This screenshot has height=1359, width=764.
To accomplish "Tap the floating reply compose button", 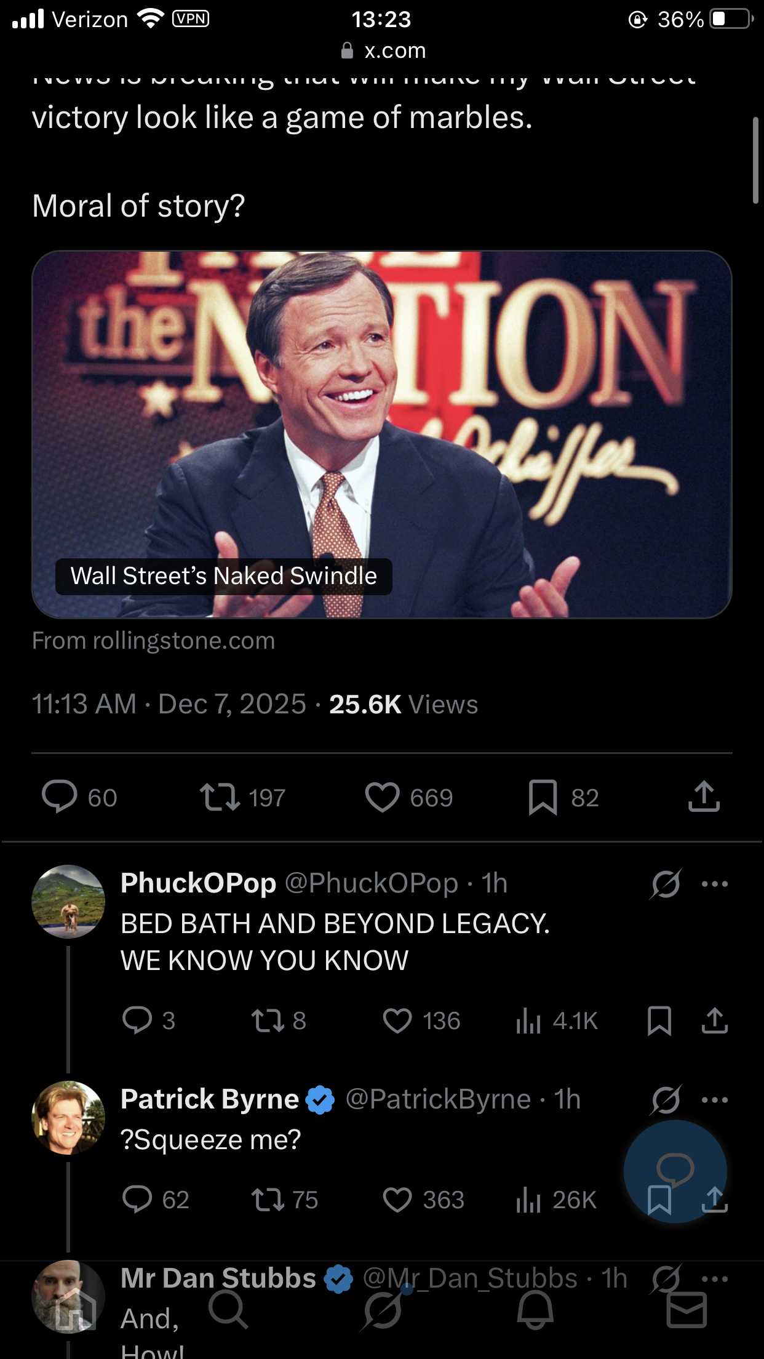I will 675,1171.
